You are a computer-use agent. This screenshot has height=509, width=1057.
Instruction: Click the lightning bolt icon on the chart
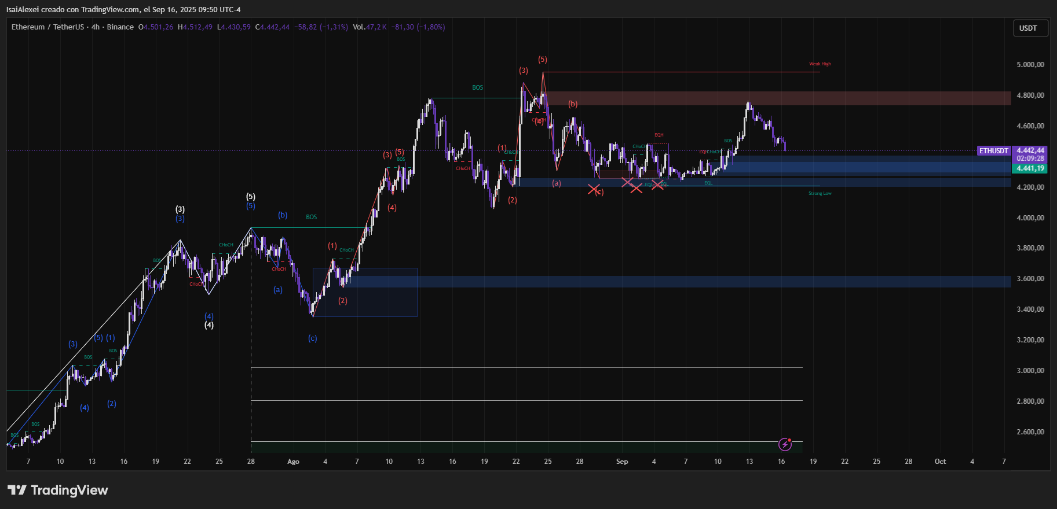pos(785,444)
